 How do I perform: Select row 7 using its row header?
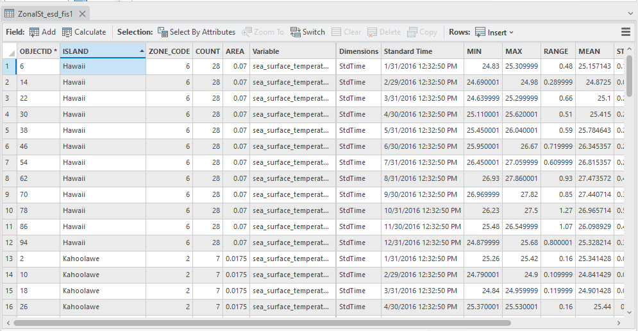click(8, 162)
